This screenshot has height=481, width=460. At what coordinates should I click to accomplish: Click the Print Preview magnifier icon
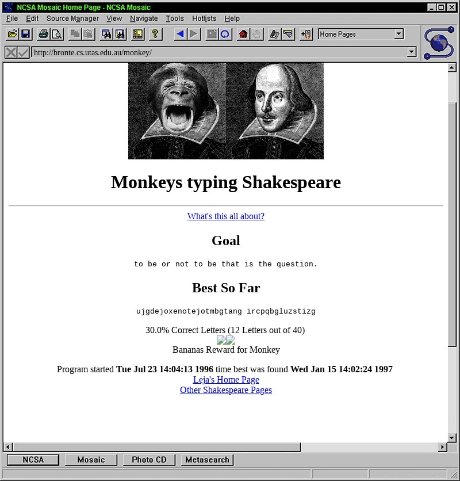tap(57, 34)
